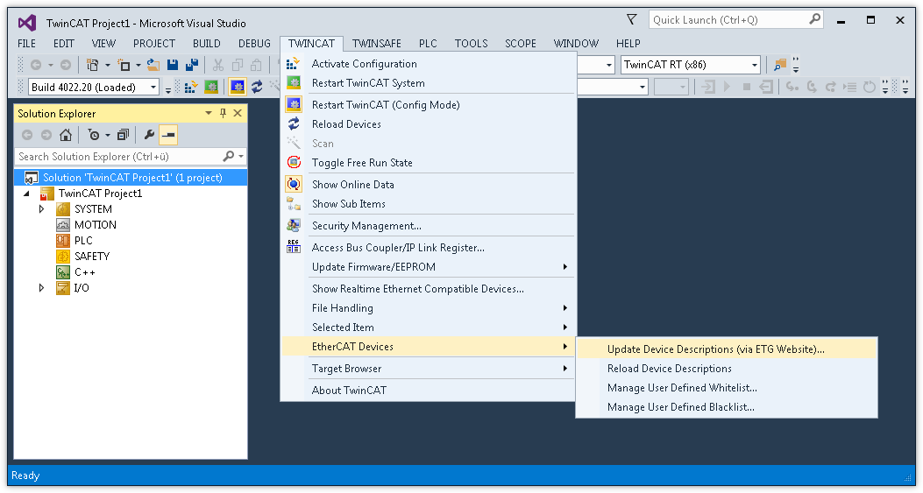This screenshot has height=493, width=923.
Task: Click the Home icon in Solution Explorer
Action: 66,136
